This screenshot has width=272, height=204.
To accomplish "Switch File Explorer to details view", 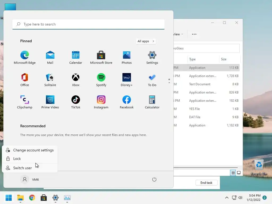I will click(233, 173).
